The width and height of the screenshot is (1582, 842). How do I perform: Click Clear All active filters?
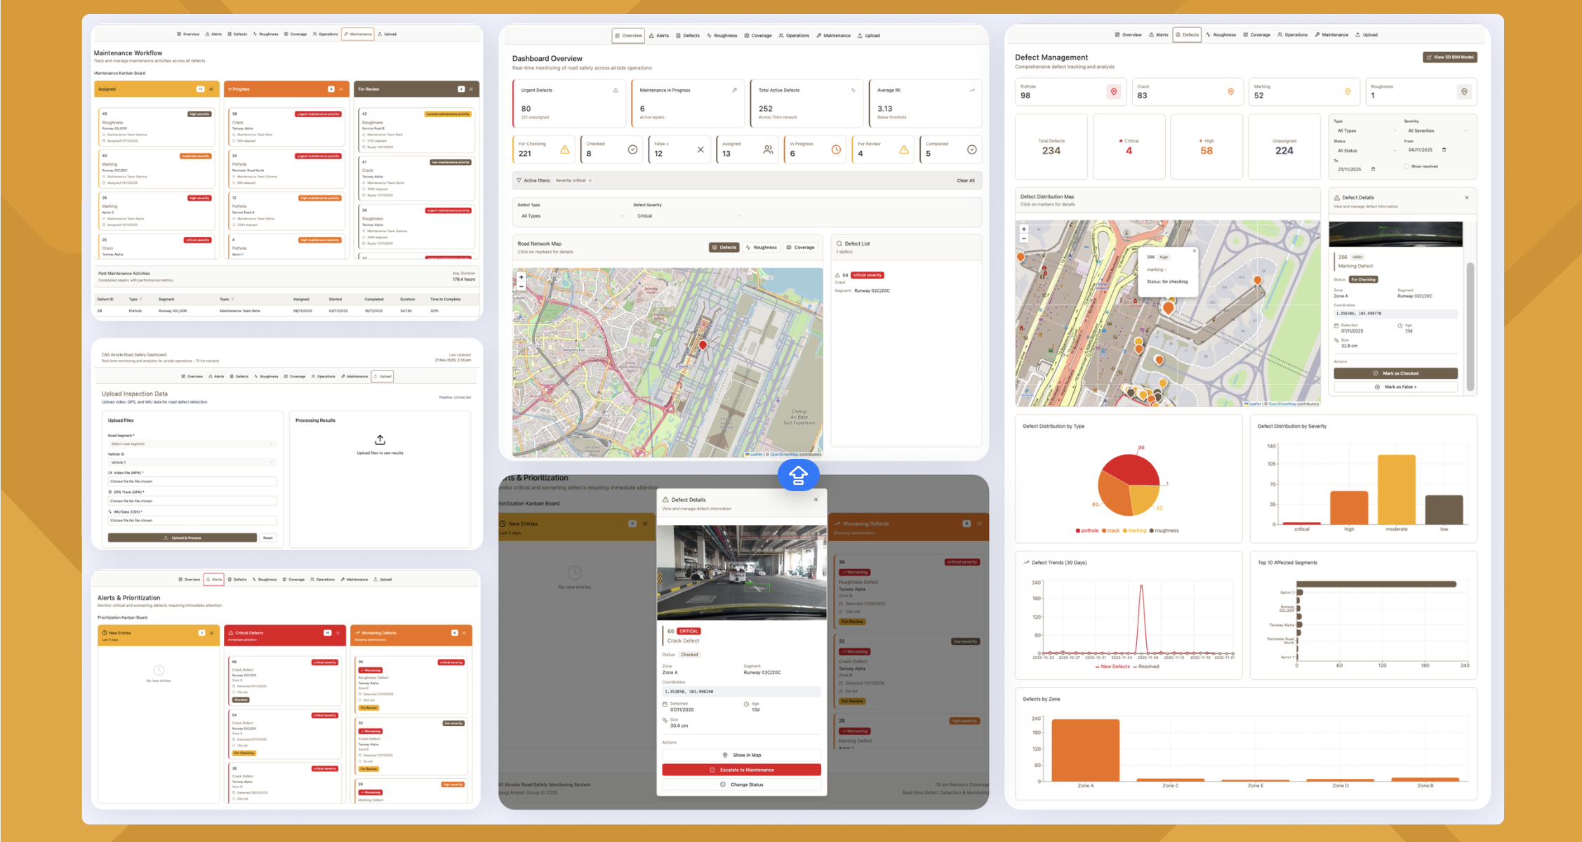click(965, 180)
